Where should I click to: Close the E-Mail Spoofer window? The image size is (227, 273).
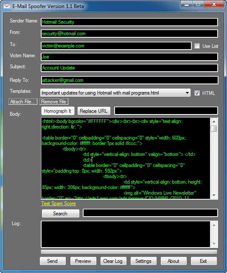coord(214,5)
